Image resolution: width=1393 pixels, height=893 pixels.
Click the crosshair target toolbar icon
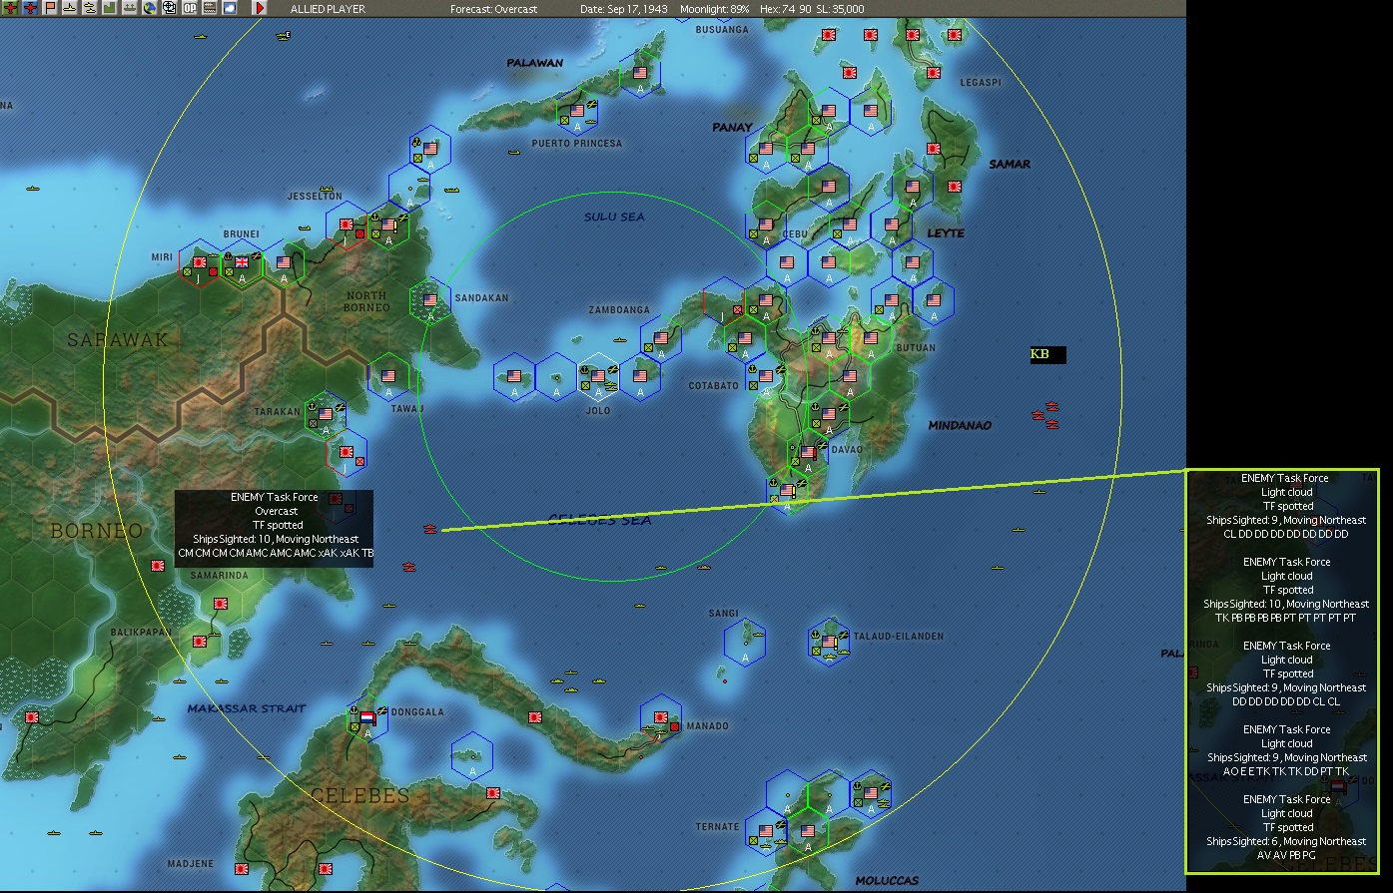click(x=169, y=8)
